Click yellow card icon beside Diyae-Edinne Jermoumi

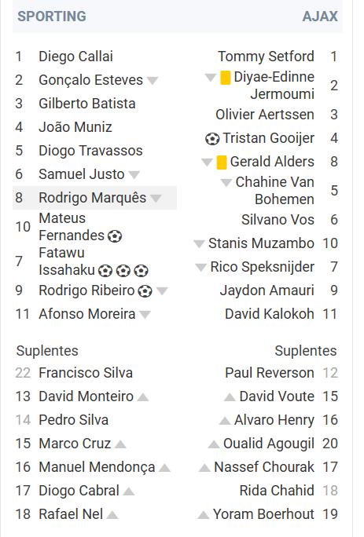[x=225, y=78]
